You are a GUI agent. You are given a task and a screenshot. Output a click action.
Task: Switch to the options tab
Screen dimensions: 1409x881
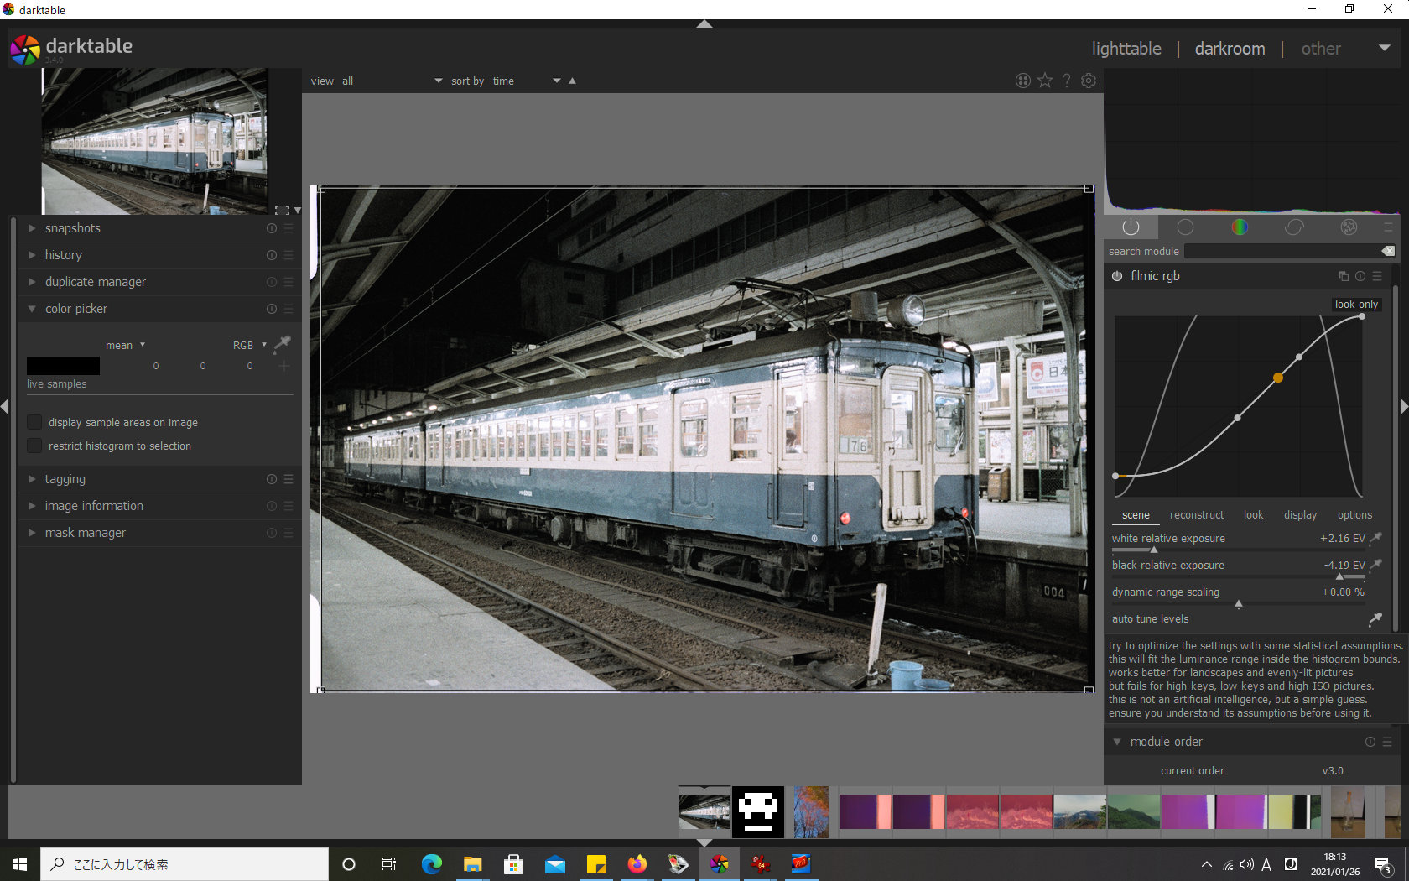coord(1354,515)
